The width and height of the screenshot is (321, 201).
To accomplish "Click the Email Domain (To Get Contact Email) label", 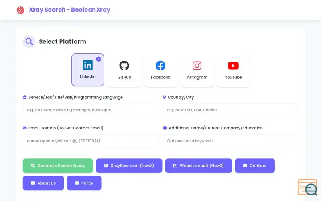I will (66, 128).
